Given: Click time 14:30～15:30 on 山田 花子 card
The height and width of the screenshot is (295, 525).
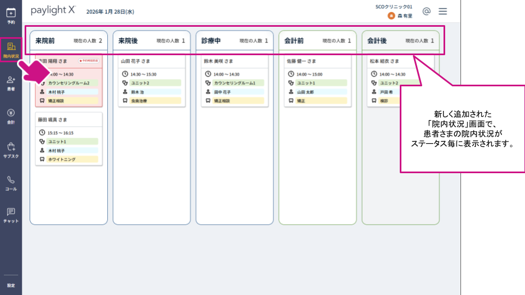Looking at the screenshot, I should coord(143,74).
